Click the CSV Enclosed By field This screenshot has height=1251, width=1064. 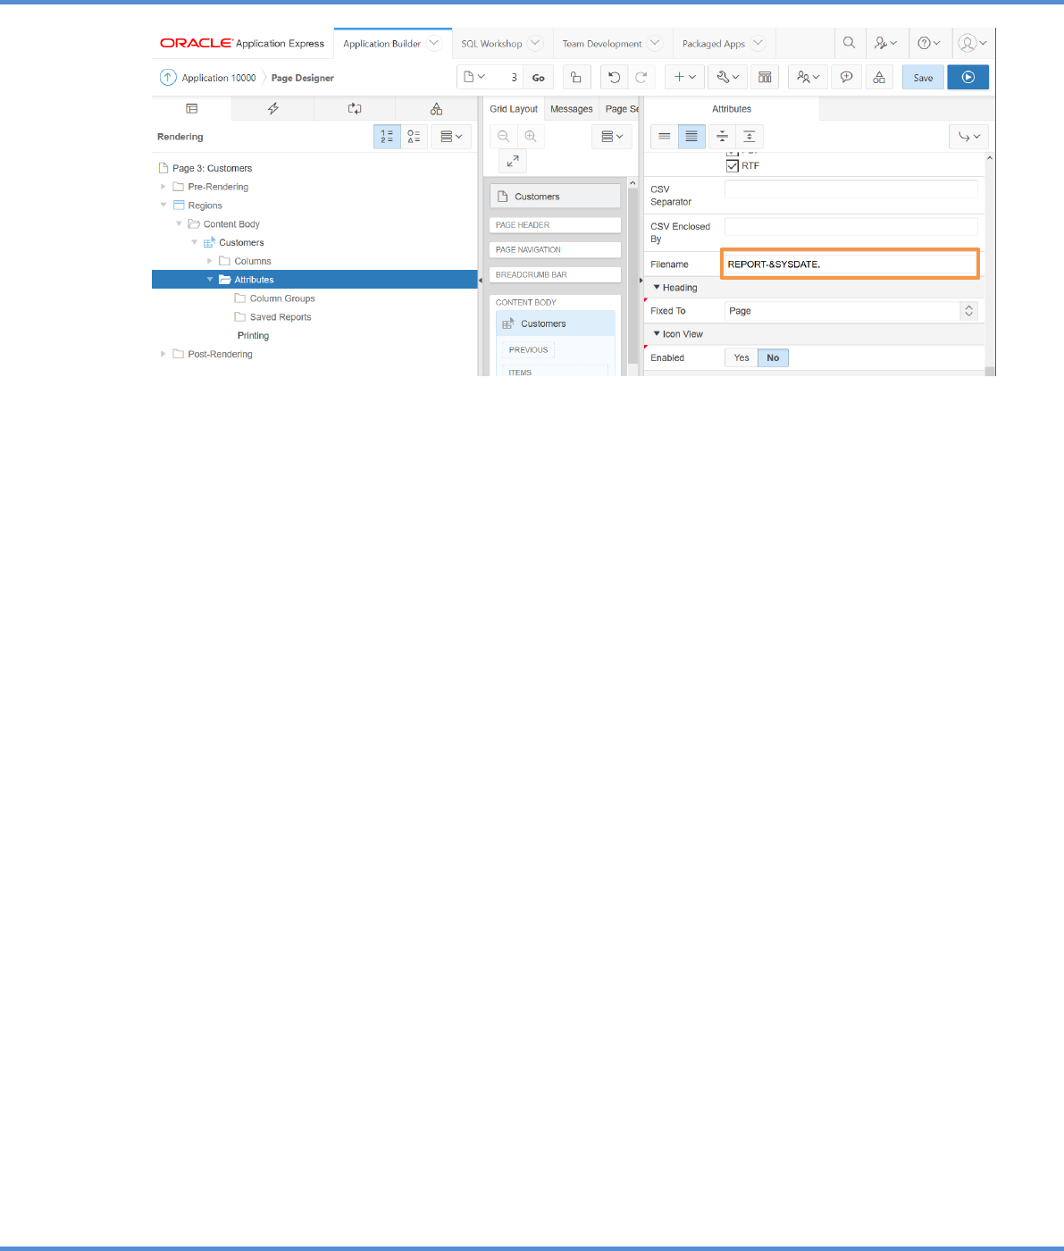(851, 227)
